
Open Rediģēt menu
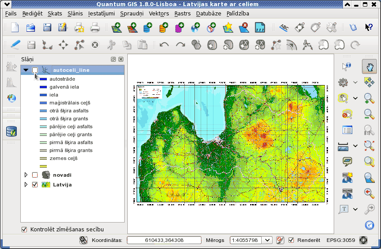click(32, 14)
